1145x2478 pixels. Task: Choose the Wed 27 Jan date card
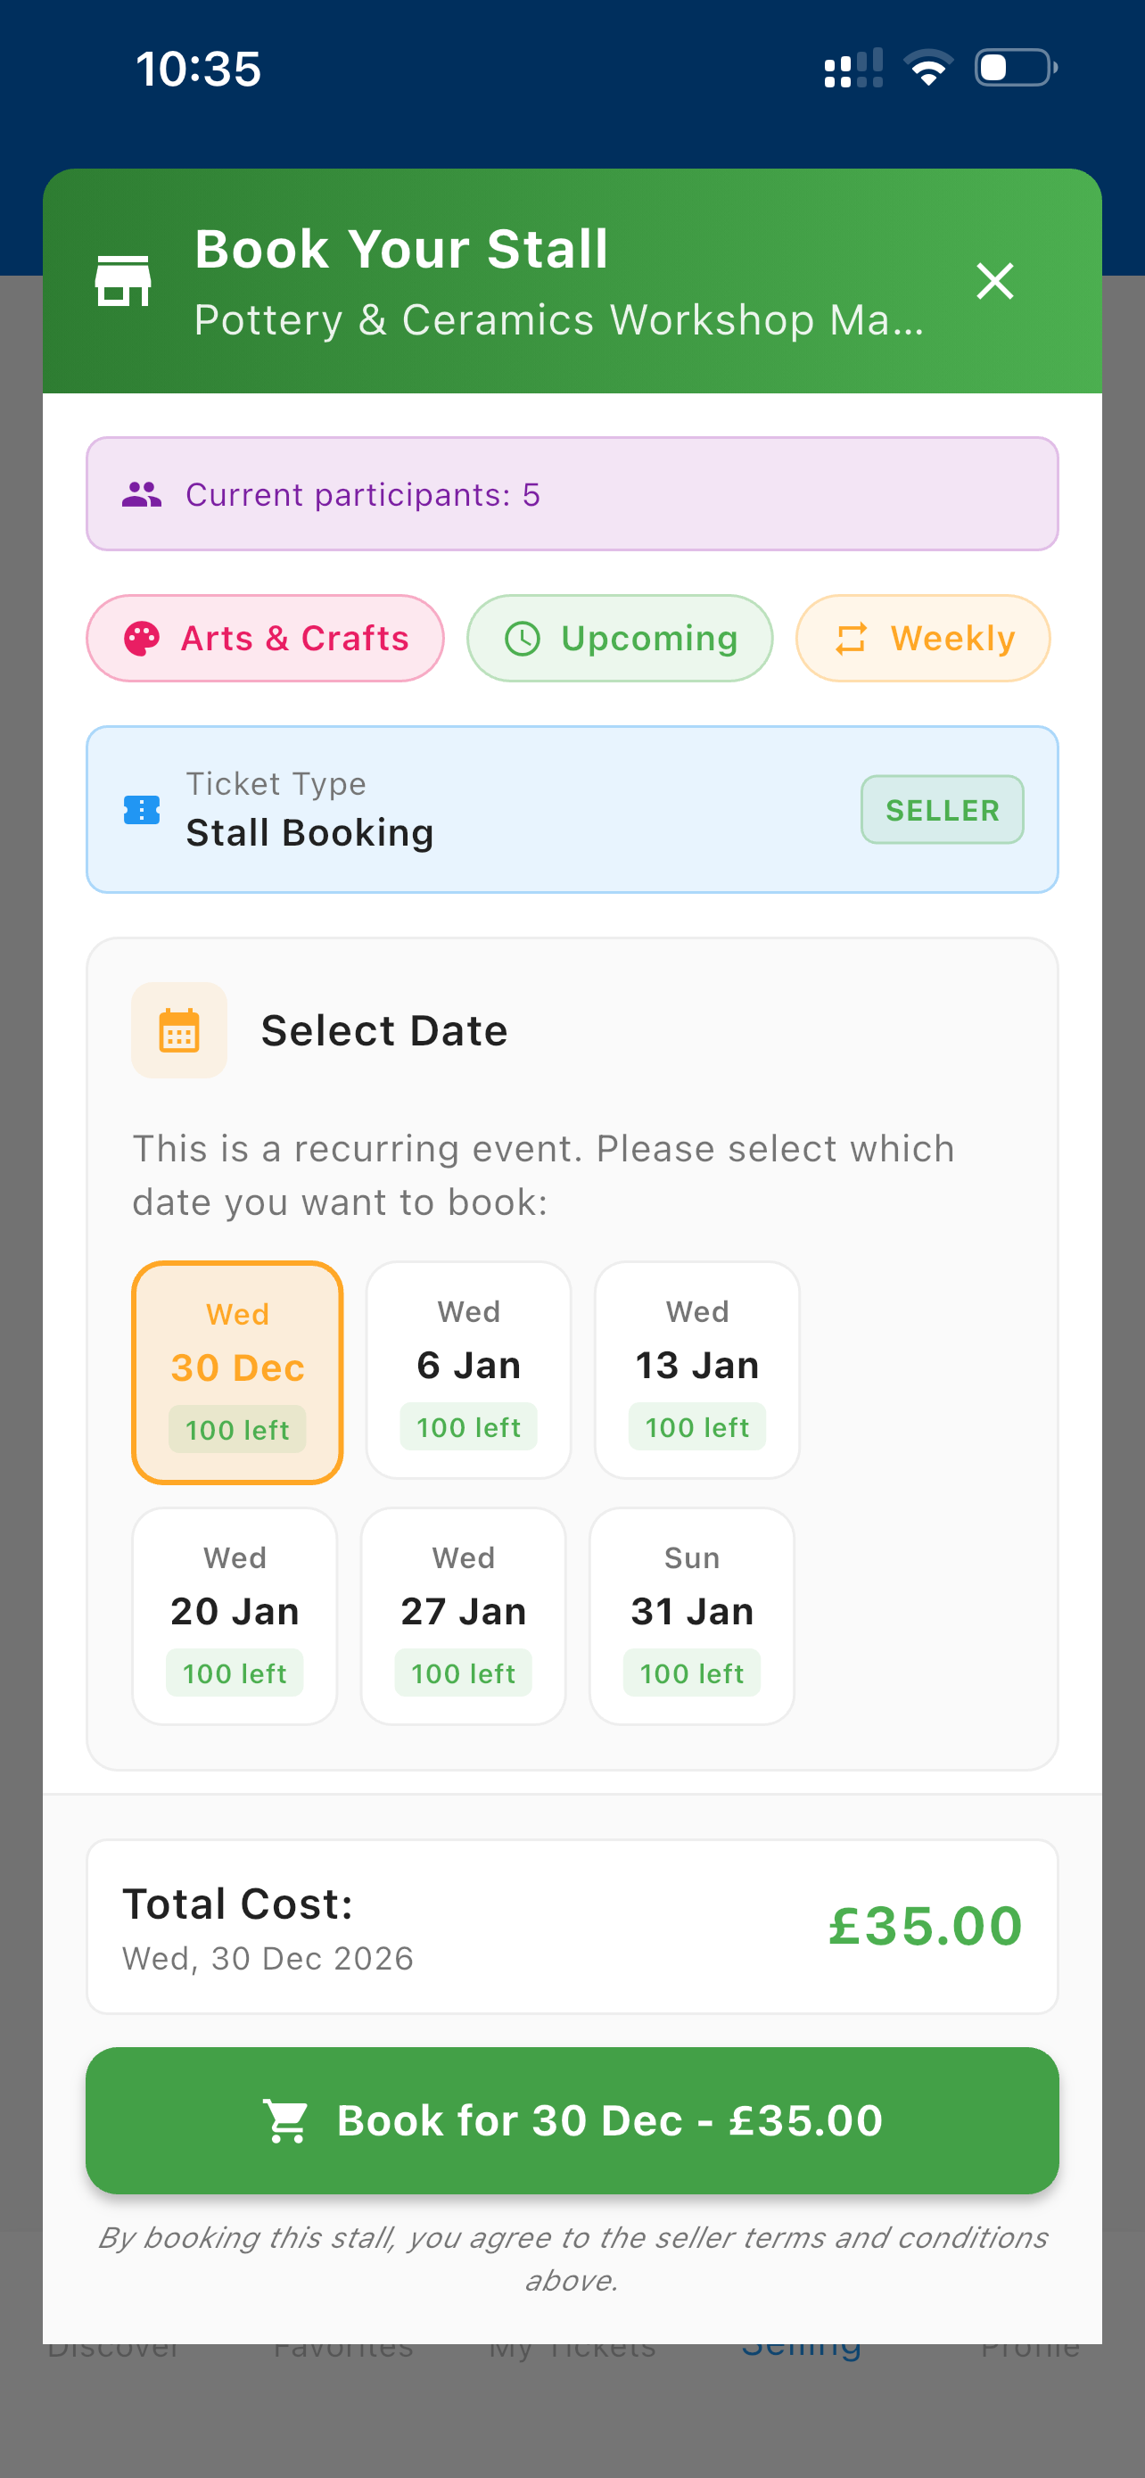pyautogui.click(x=464, y=1616)
